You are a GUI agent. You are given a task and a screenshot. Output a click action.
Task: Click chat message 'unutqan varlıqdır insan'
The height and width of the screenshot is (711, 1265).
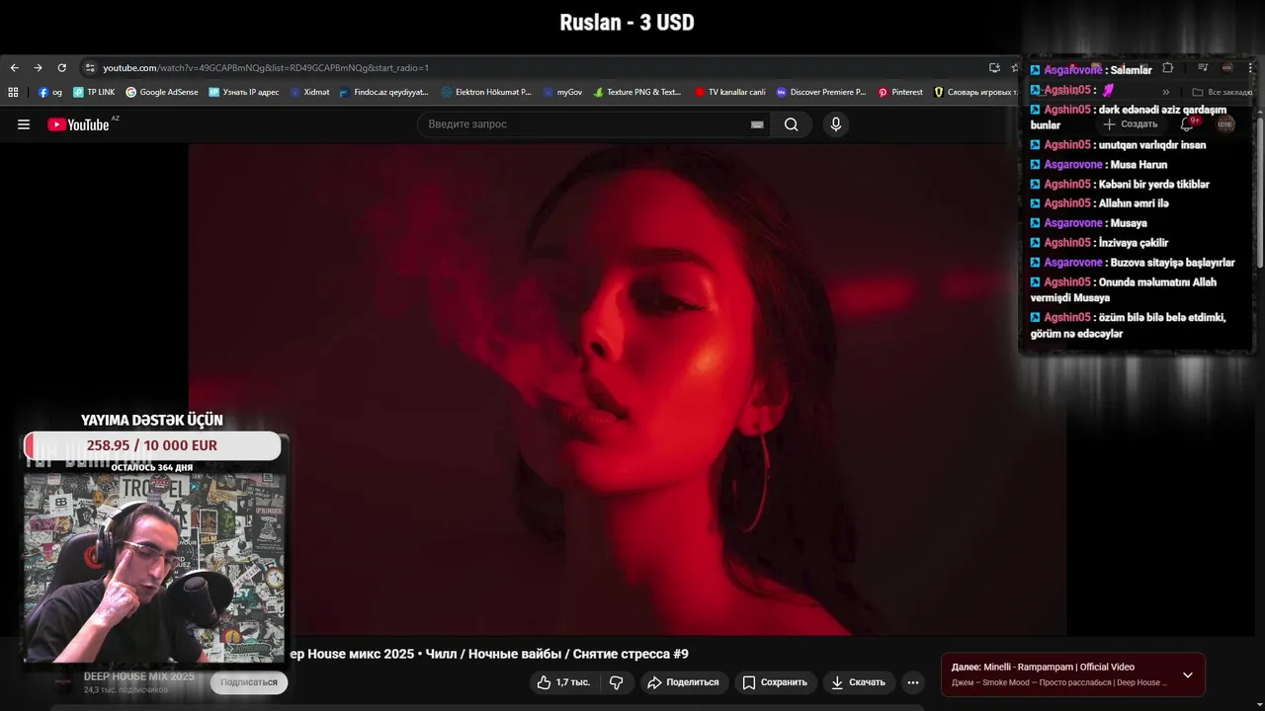pyautogui.click(x=1152, y=145)
